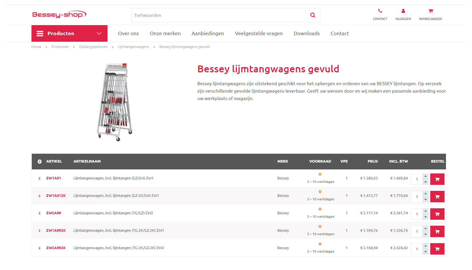The height and width of the screenshot is (270, 472).
Task: Add ZW1A01 to cart with the red cart button
Action: (437, 179)
